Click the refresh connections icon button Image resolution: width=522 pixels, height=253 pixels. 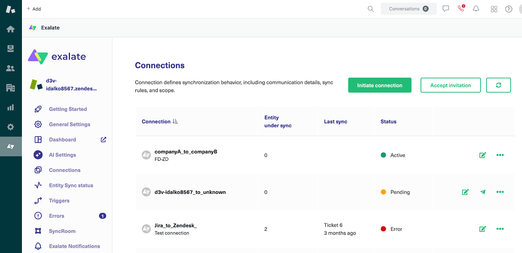[x=498, y=85]
